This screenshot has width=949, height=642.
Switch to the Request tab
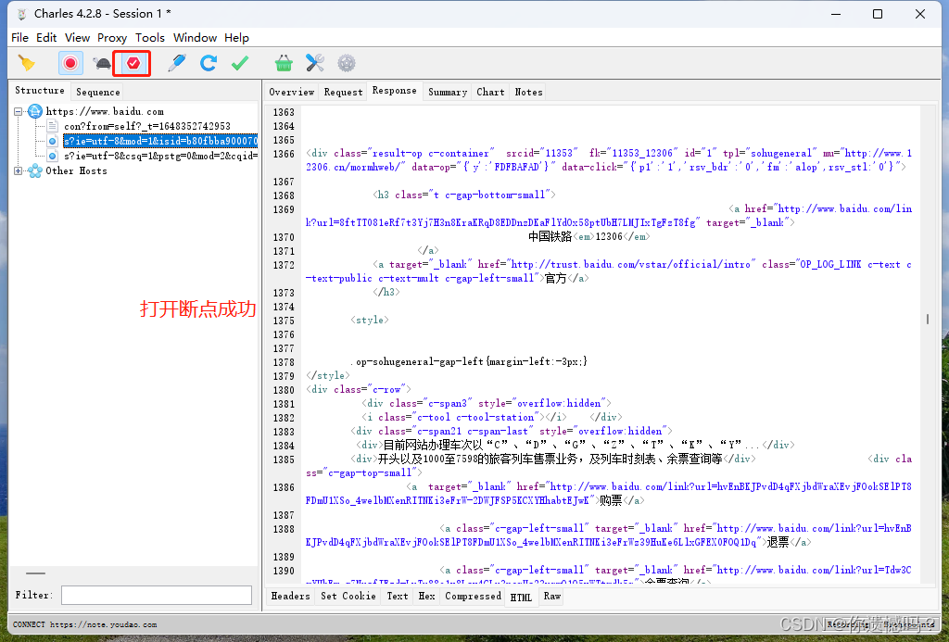click(x=343, y=92)
